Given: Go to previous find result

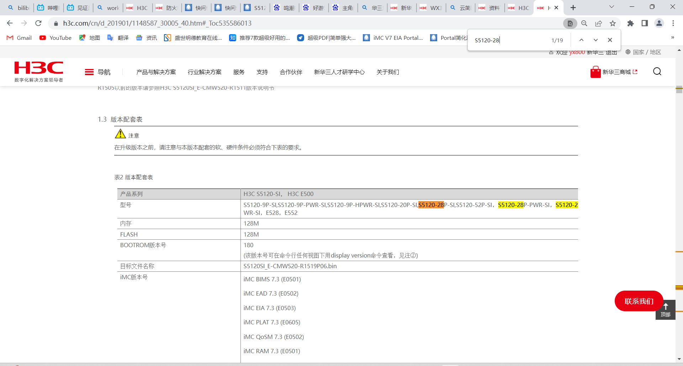Looking at the screenshot, I should pyautogui.click(x=581, y=40).
